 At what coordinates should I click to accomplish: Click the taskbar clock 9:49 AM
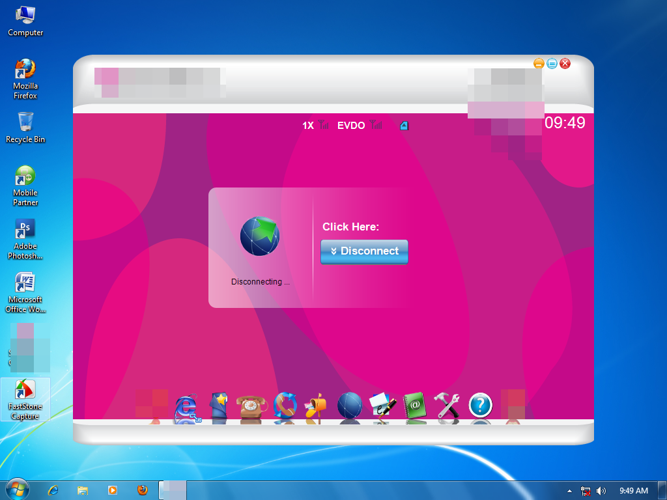tap(633, 491)
